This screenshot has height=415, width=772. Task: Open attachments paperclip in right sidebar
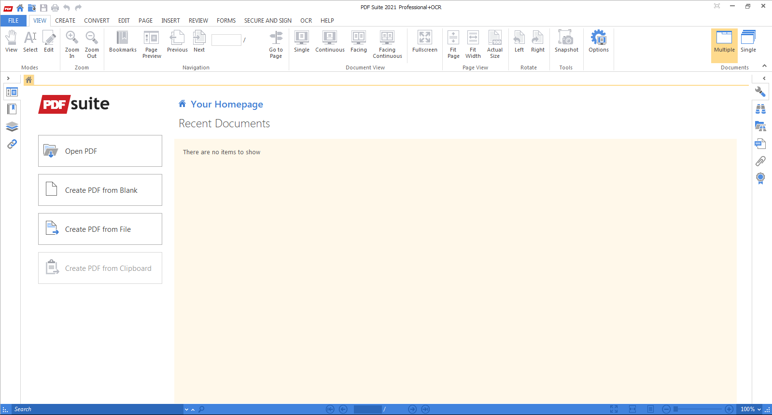[x=760, y=161]
